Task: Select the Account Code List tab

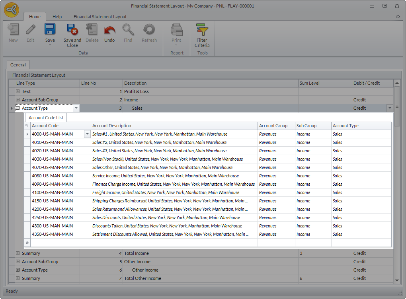Action: [46, 118]
